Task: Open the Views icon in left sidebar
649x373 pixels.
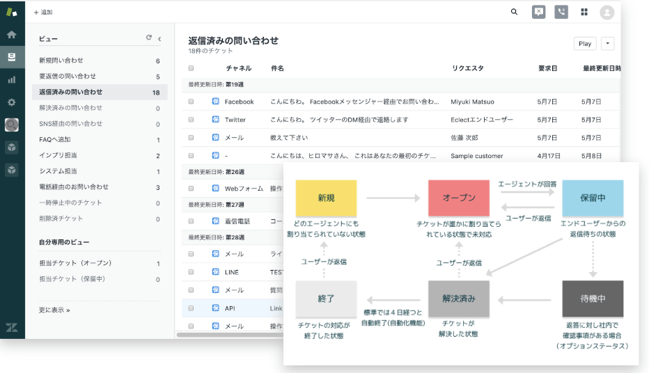Action: (12, 56)
